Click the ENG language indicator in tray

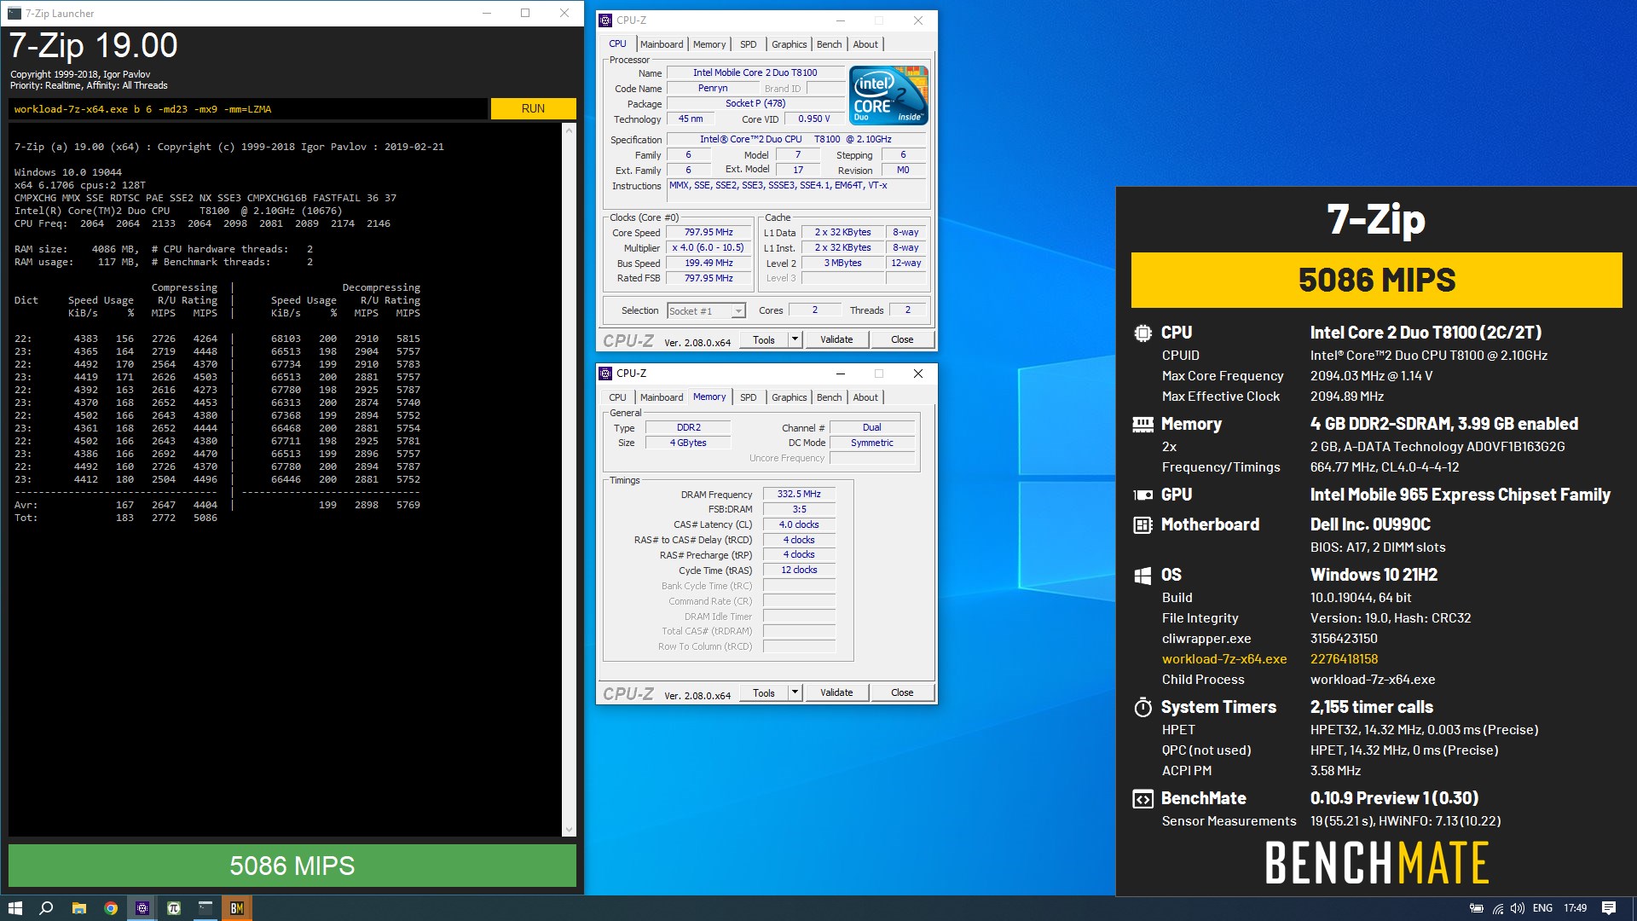[x=1542, y=908]
